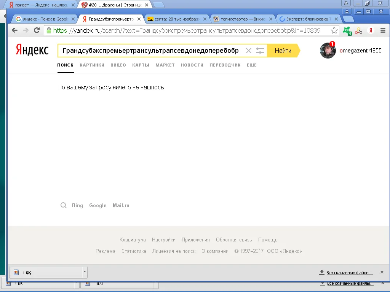Open the ВИДЕО search section

pos(118,65)
